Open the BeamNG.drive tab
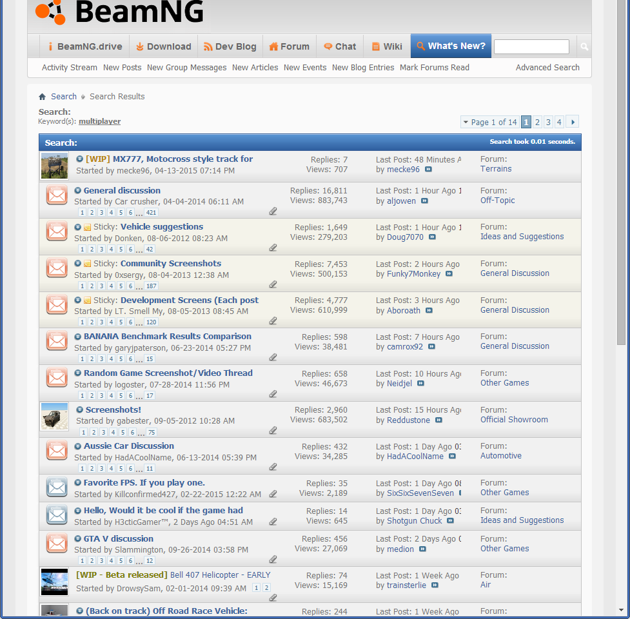 pos(84,46)
